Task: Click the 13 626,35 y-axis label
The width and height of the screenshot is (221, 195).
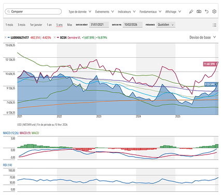Action: [10, 45]
